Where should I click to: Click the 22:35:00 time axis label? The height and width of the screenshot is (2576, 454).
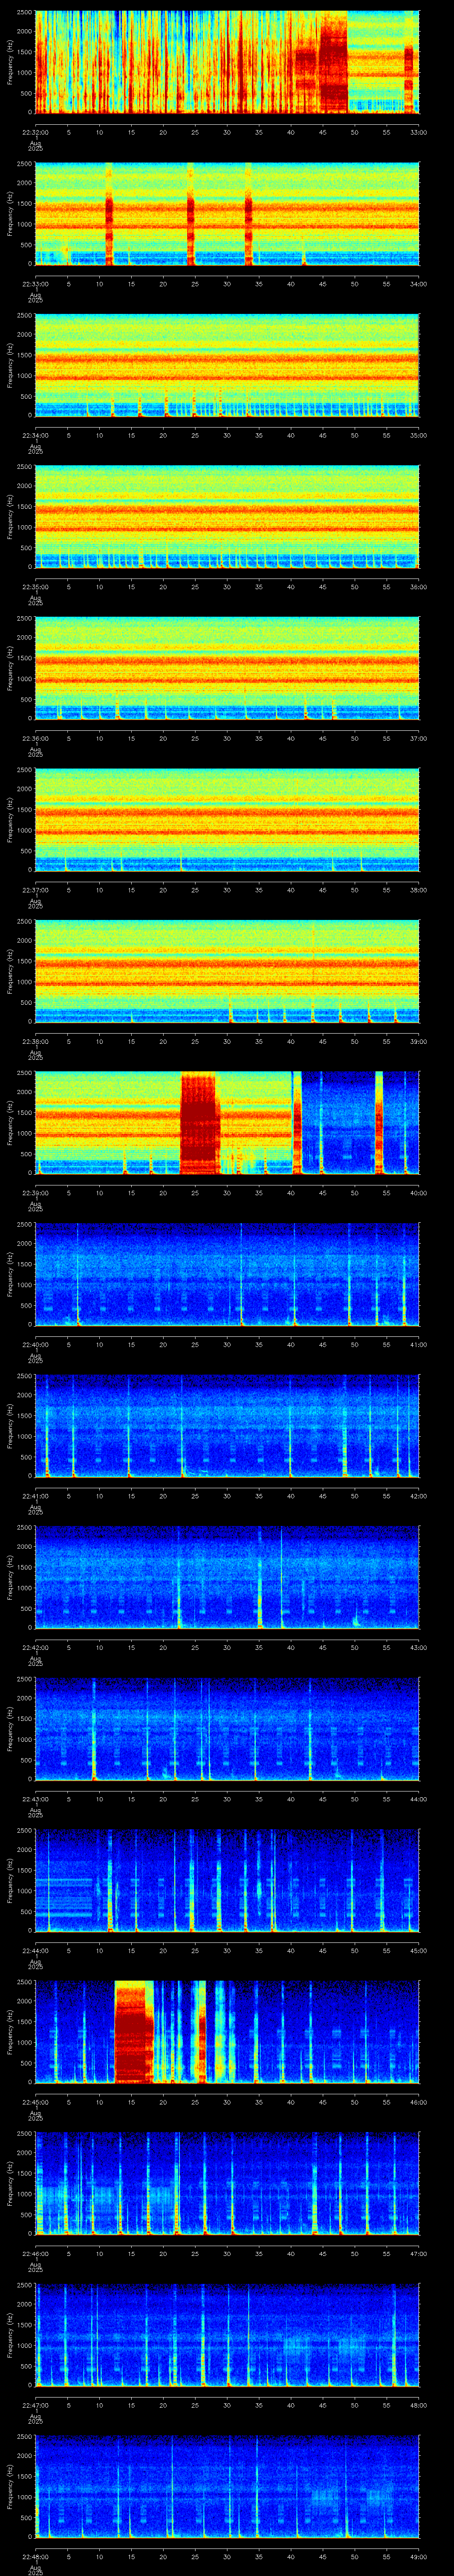35,587
